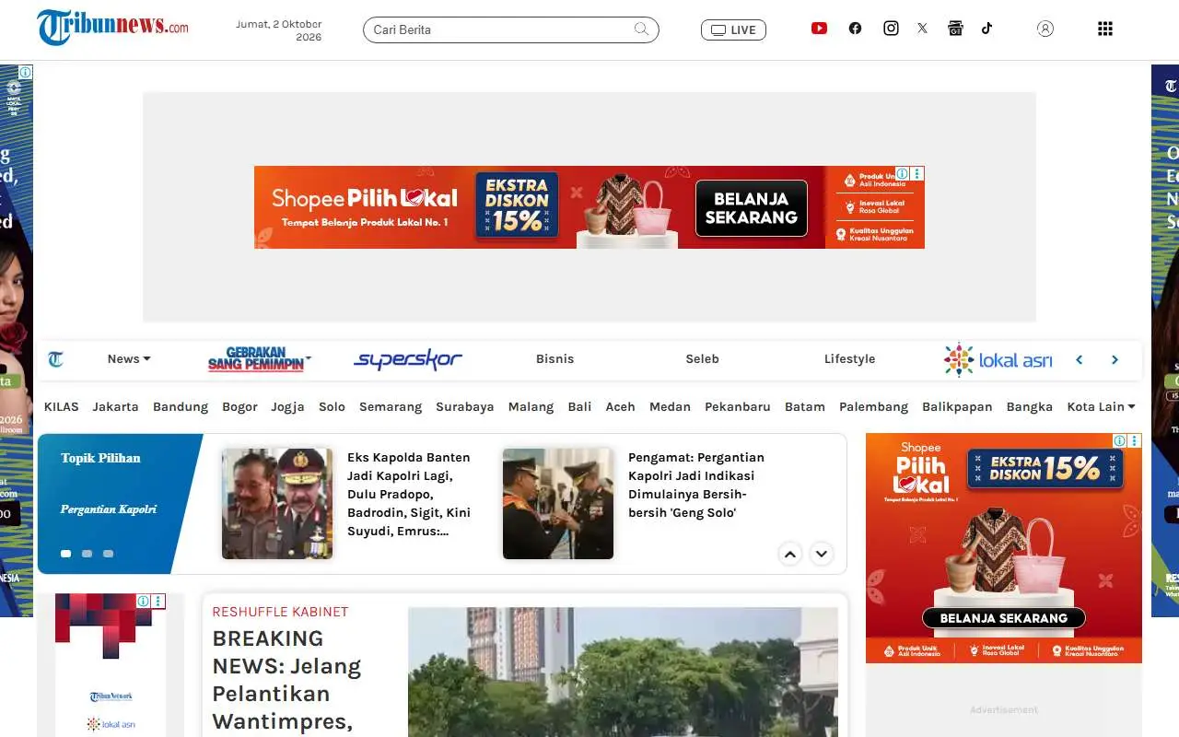
Task: Open the Superskor logo link
Action: (408, 359)
